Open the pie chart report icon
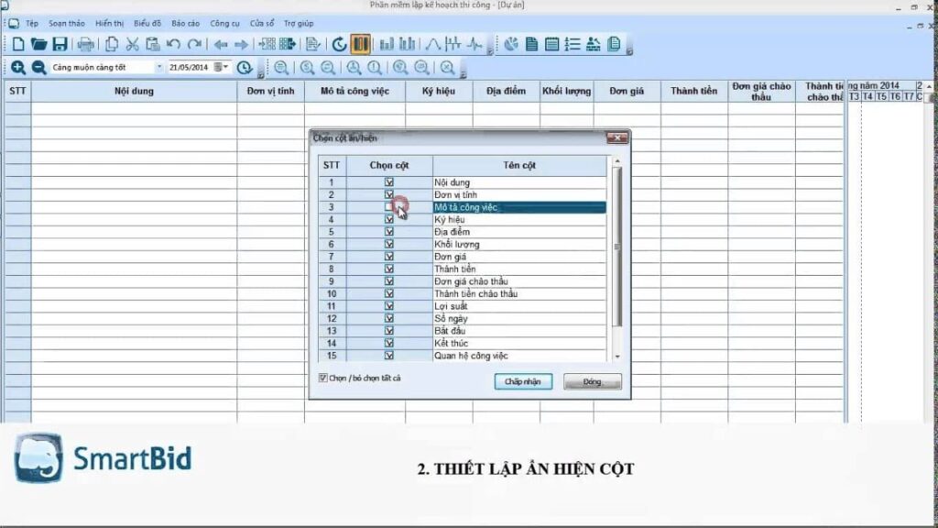The width and height of the screenshot is (938, 528). tap(511, 44)
